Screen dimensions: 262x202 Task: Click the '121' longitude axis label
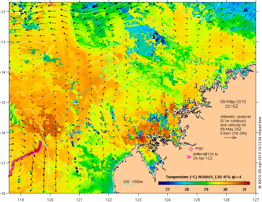(x=79, y=200)
